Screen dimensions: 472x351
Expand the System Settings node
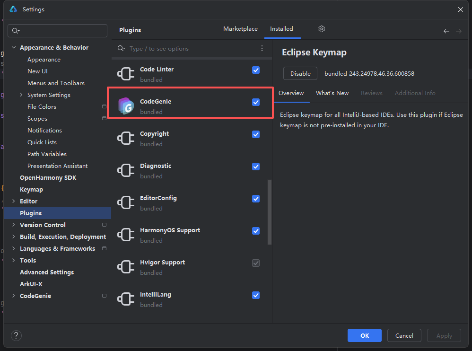coord(21,95)
